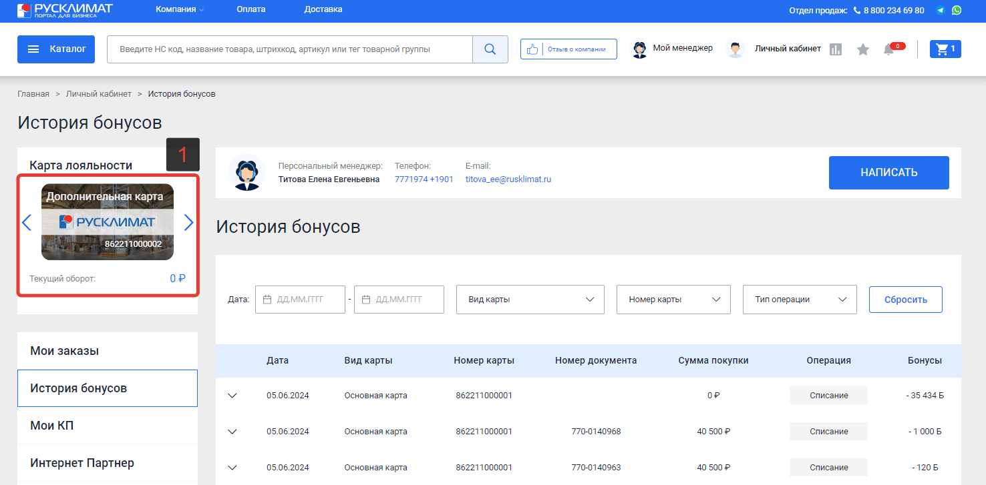Click the start date ДД.ММ.ГГГГ field
This screenshot has width=986, height=485.
[x=300, y=300]
